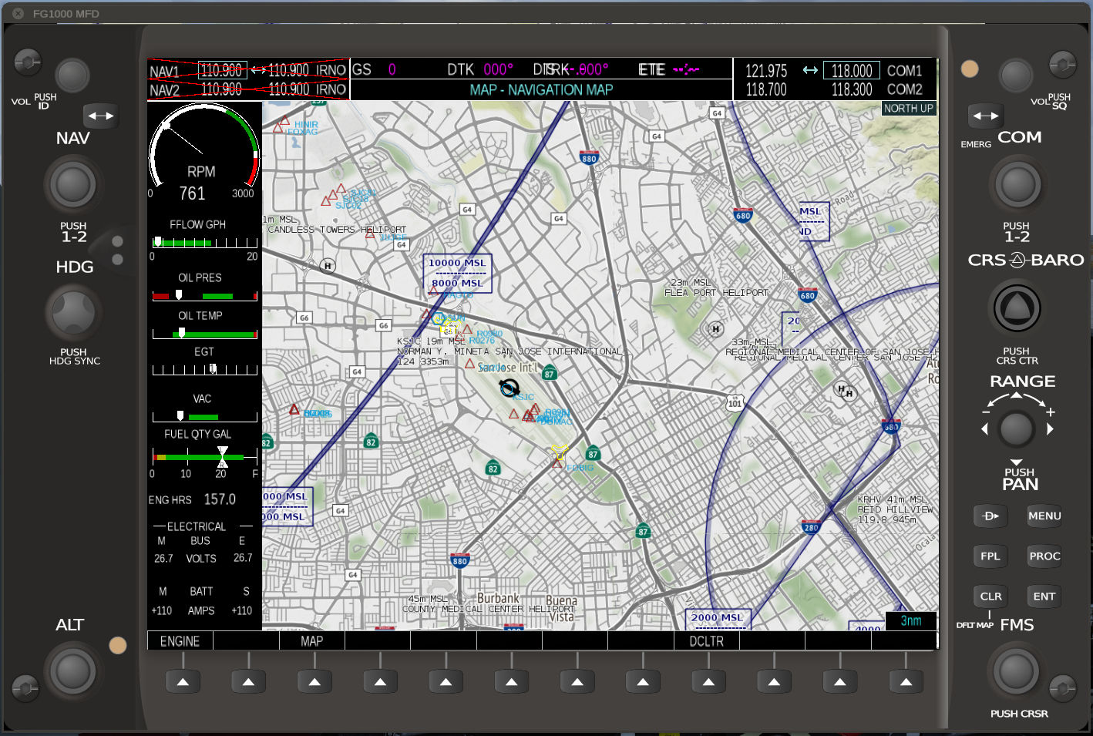The image size is (1093, 736).
Task: Click the KSJC Norman Y. Mineta airport label
Action: 510,351
